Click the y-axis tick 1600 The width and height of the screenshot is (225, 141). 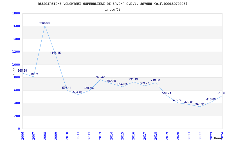[16, 26]
